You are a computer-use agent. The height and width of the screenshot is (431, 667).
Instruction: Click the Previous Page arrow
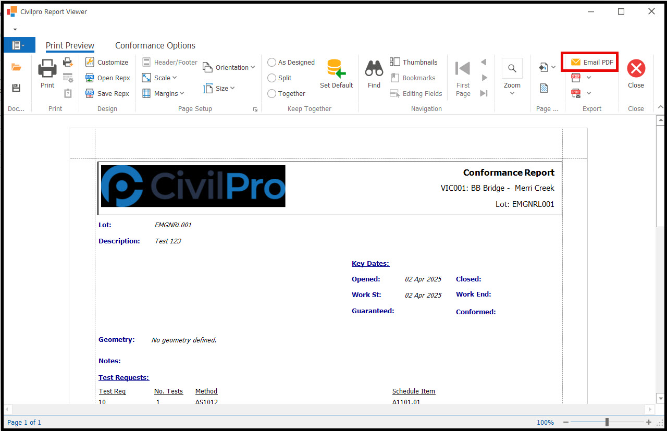(x=484, y=62)
